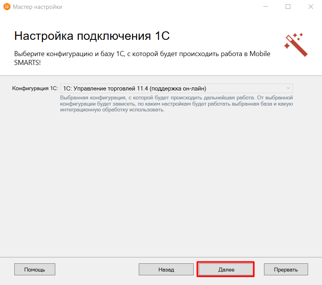Click the window title Мастер настройки

click(x=37, y=7)
